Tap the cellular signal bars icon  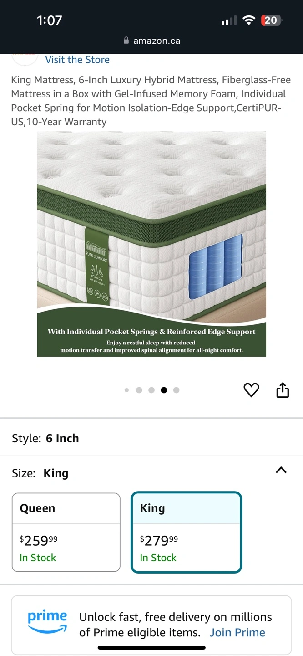[x=229, y=20]
